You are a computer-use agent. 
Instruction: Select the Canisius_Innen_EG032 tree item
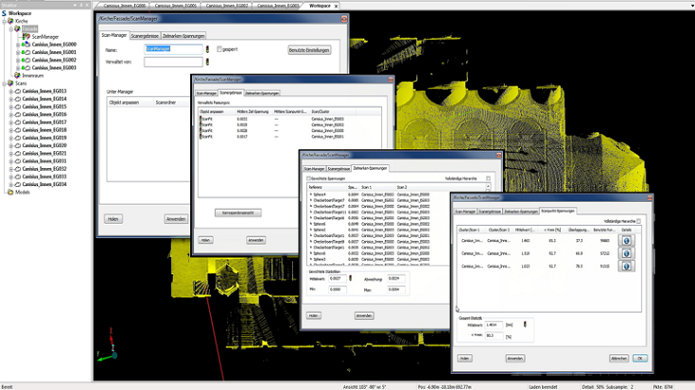[x=44, y=169]
